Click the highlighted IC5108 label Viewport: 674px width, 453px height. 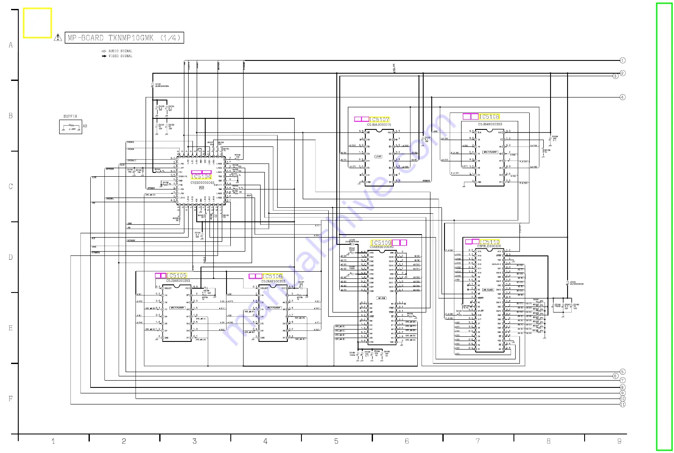(490, 117)
